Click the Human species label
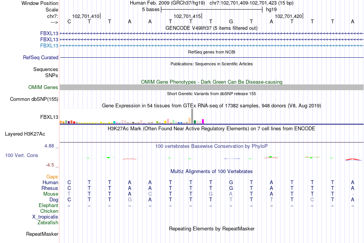The height and width of the screenshot is (243, 364). [x=50, y=182]
